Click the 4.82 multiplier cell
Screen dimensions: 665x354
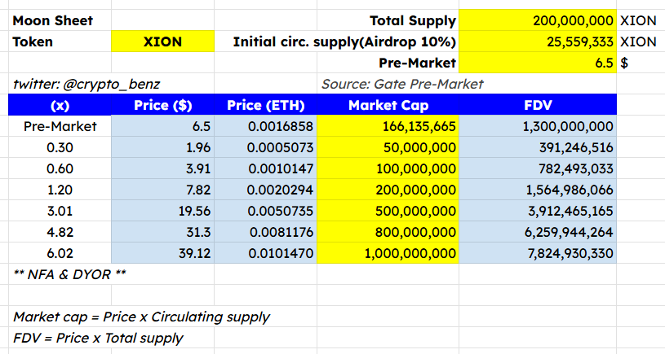click(x=60, y=232)
